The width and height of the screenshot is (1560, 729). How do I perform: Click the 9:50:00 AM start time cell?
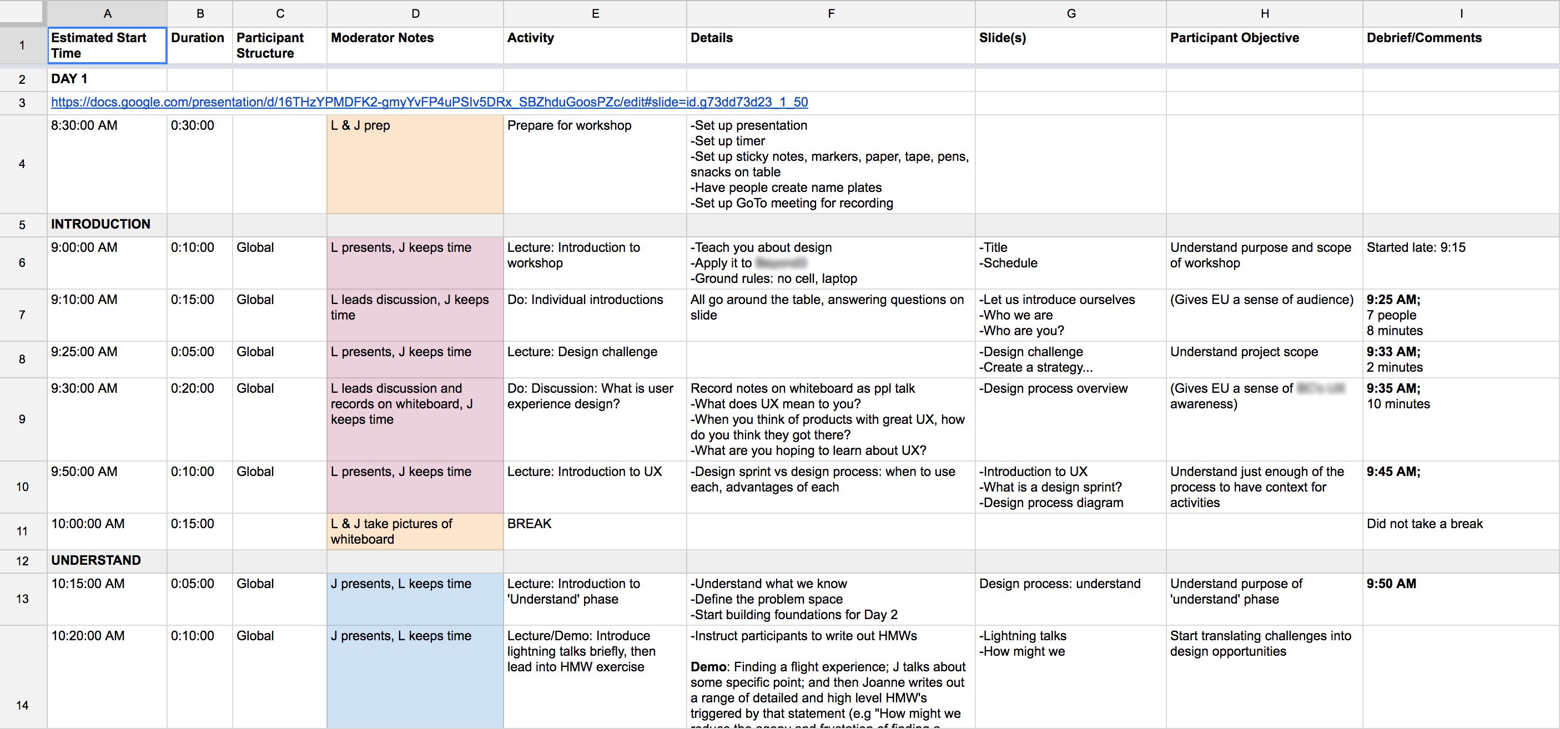tap(107, 487)
